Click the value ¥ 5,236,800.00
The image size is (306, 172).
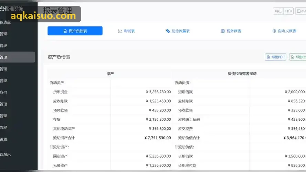(x=158, y=156)
